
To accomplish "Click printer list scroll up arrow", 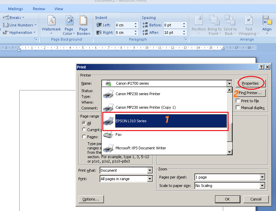I will pyautogui.click(x=229, y=90).
